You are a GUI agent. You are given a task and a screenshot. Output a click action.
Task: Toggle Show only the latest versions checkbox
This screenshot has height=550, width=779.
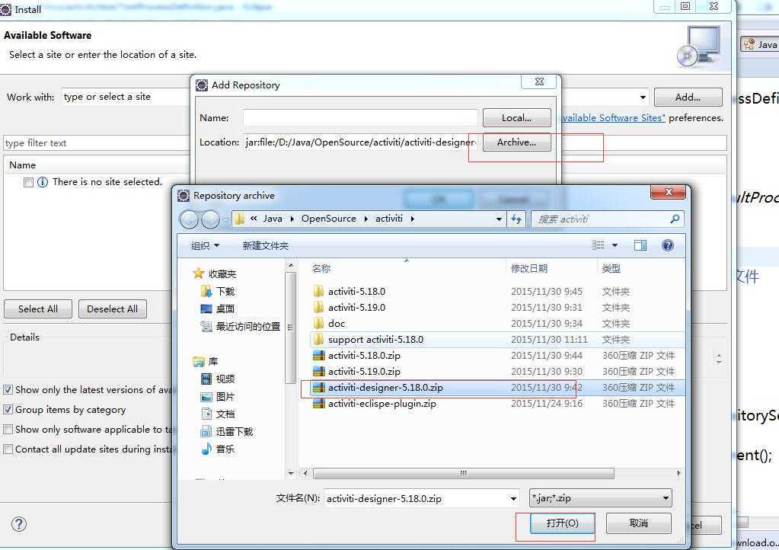pyautogui.click(x=8, y=389)
